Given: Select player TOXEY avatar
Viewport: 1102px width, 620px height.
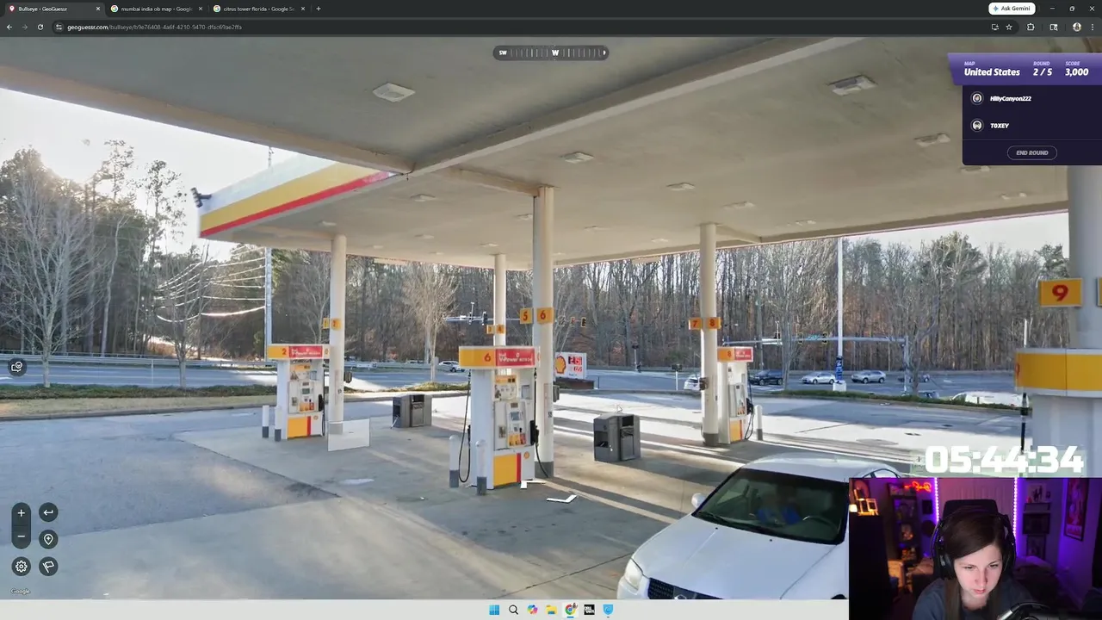Looking at the screenshot, I should (977, 125).
